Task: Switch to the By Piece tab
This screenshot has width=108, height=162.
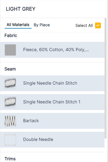Action: coord(42,25)
